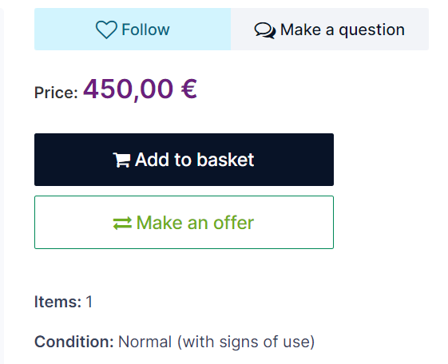Click the Add to basket label text
Image resolution: width=448 pixels, height=364 pixels.
tap(194, 160)
